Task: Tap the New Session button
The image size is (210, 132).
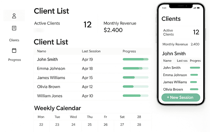Action: (x=180, y=97)
